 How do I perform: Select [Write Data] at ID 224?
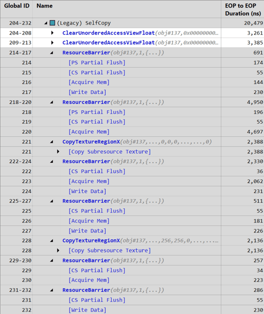[x=88, y=191]
